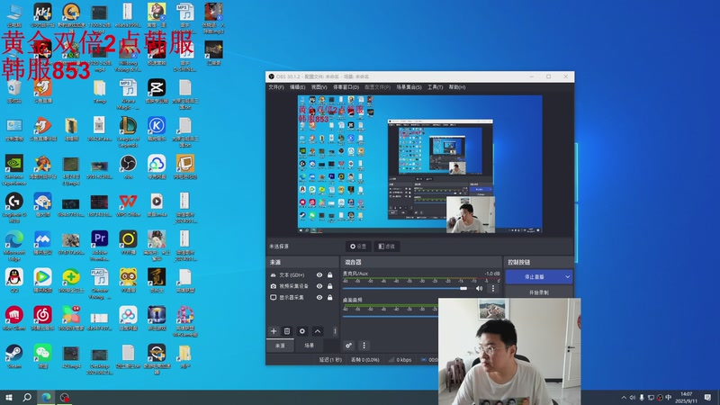Image resolution: width=720 pixels, height=405 pixels.
Task: Select Riot Client desktop icon
Action: pyautogui.click(x=14, y=319)
